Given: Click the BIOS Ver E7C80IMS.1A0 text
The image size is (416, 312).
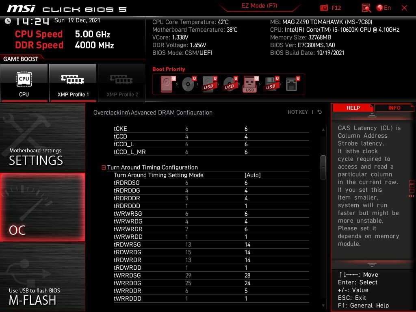Looking at the screenshot, I should [302, 45].
